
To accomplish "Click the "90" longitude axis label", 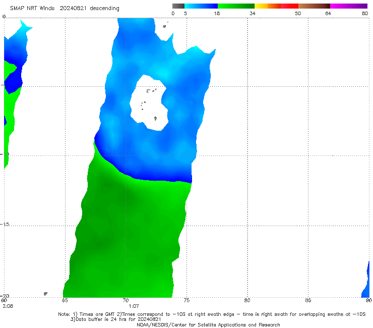I will (x=369, y=300).
